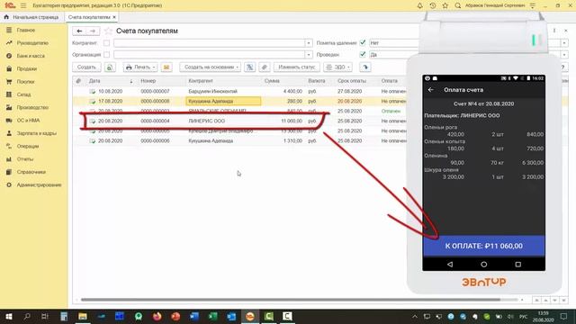Click the Организация filter input field
This screenshot has height=324, width=576.
(210, 55)
